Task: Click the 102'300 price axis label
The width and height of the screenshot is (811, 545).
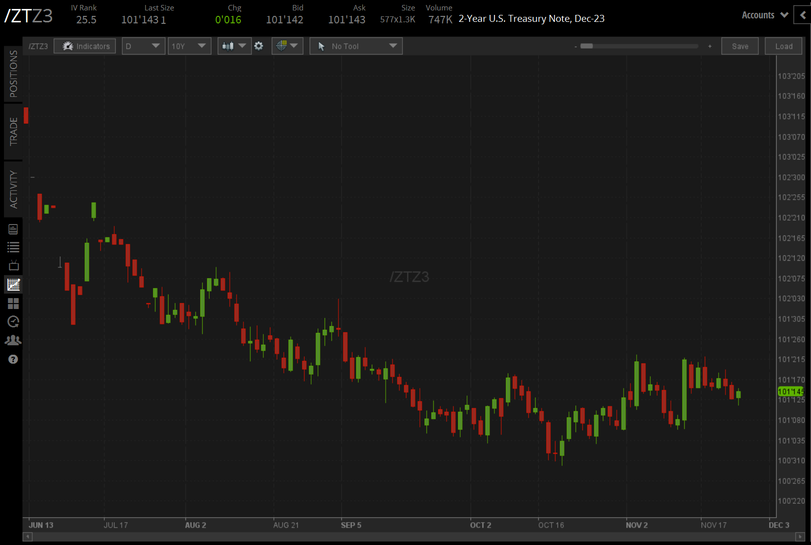Action: [791, 177]
